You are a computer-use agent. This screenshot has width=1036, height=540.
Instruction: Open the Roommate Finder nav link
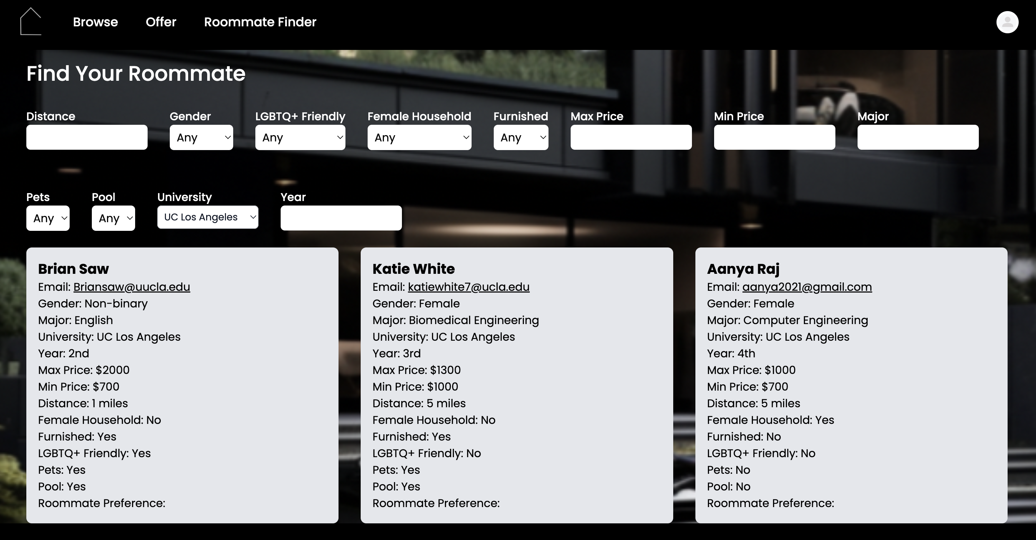click(260, 22)
